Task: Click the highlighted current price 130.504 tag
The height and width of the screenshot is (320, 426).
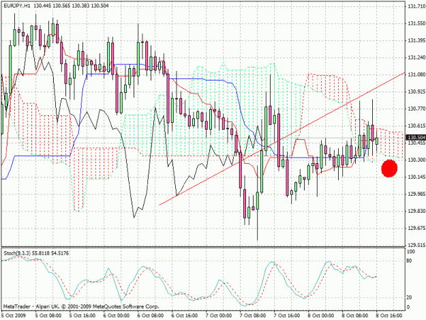Action: pyautogui.click(x=416, y=138)
